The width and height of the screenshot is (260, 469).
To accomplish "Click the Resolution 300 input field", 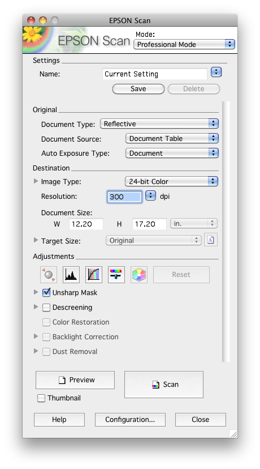I will 124,197.
